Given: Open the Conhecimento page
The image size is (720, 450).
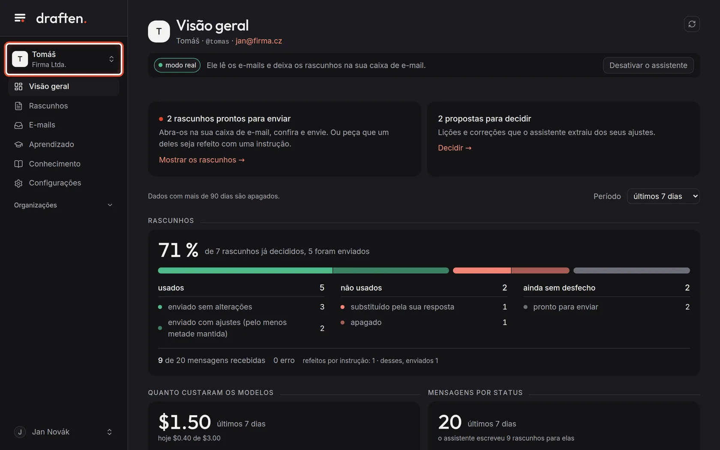Looking at the screenshot, I should pos(64,164).
